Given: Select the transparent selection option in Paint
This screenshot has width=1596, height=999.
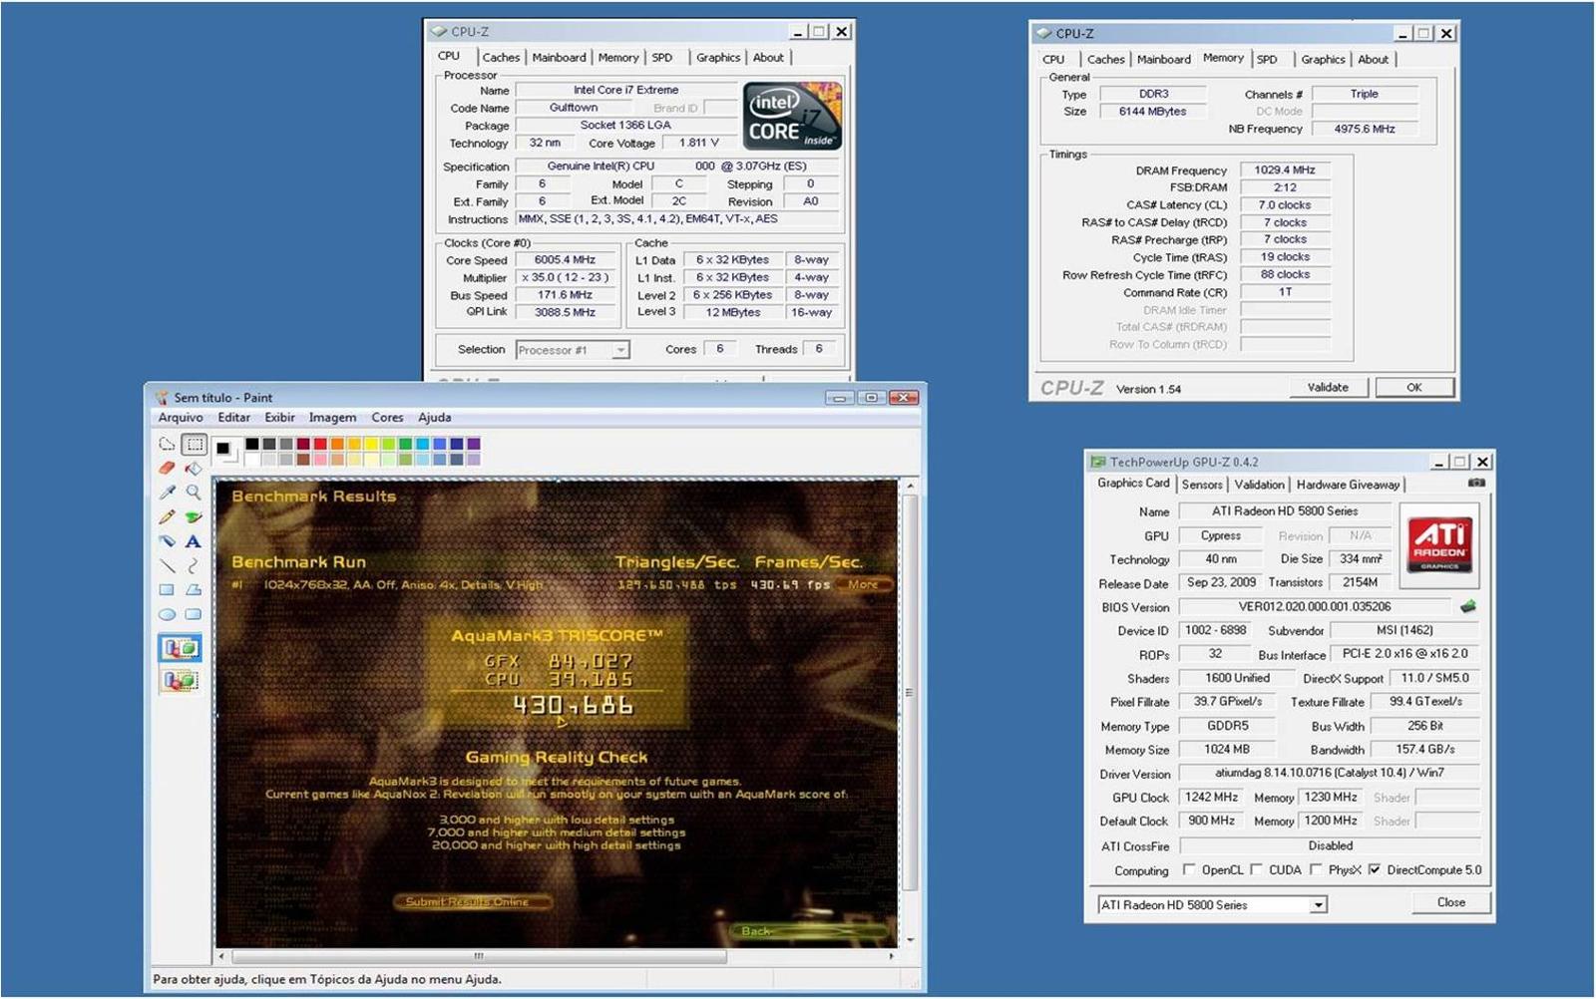Looking at the screenshot, I should 180,681.
